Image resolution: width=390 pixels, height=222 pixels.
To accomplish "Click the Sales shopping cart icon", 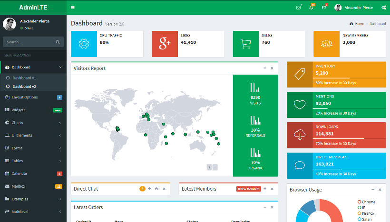I will click(x=245, y=44).
